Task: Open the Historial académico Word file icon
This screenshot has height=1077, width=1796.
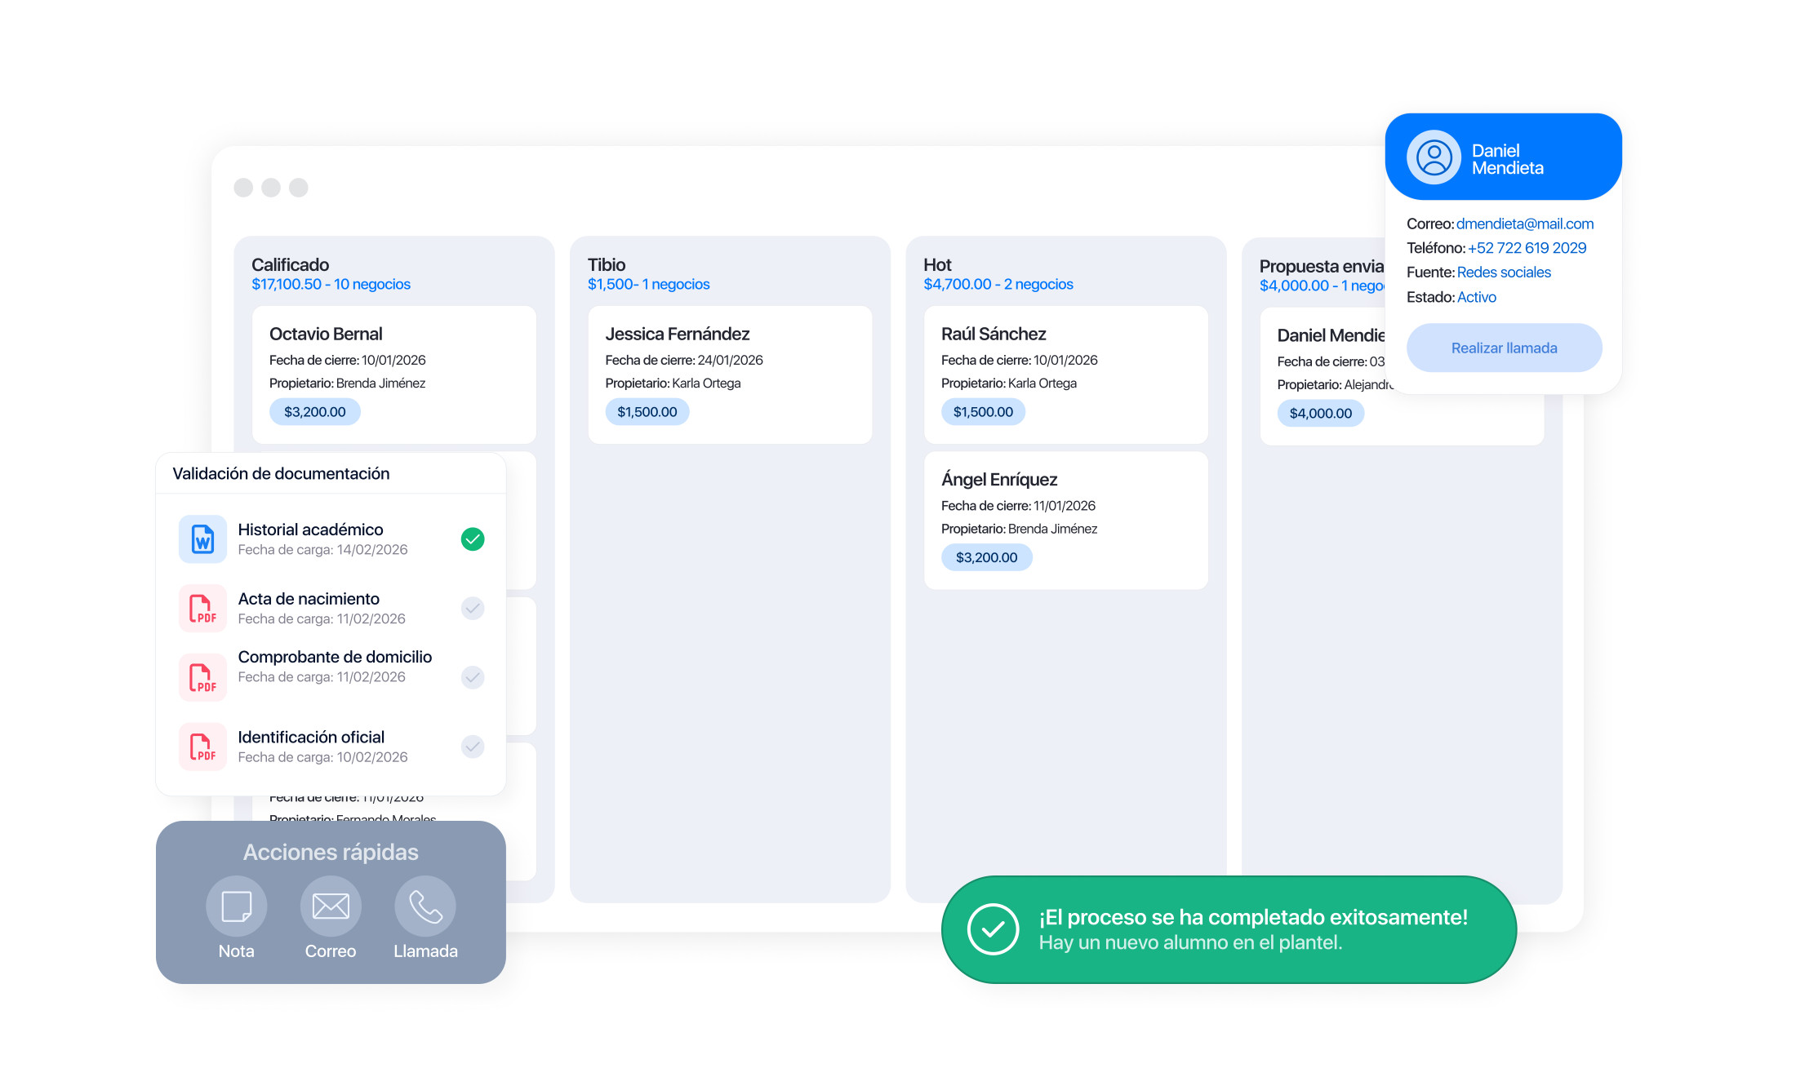Action: click(x=202, y=539)
